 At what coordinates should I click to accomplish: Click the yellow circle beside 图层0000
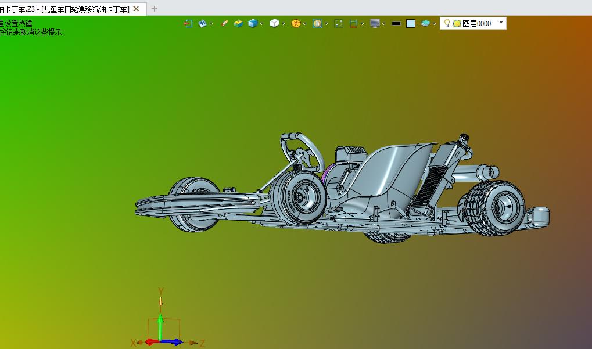tap(457, 24)
